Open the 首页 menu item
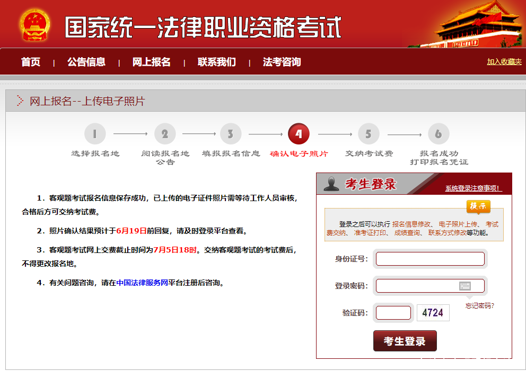Viewport: 526px width, 371px height. 30,61
